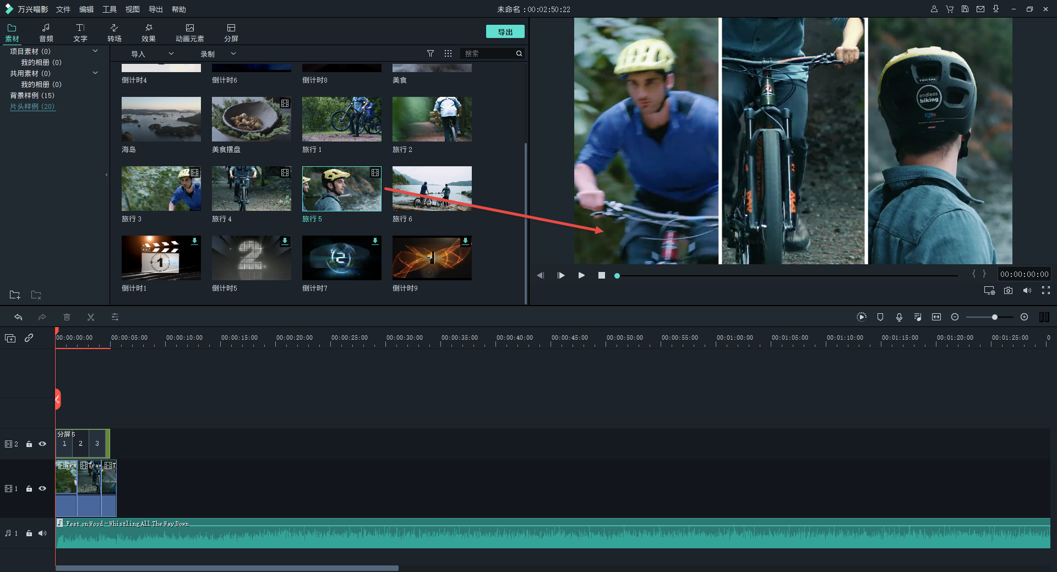Image resolution: width=1057 pixels, height=572 pixels.
Task: Select 背景样例 (15) in the sidebar
Action: [x=32, y=95]
